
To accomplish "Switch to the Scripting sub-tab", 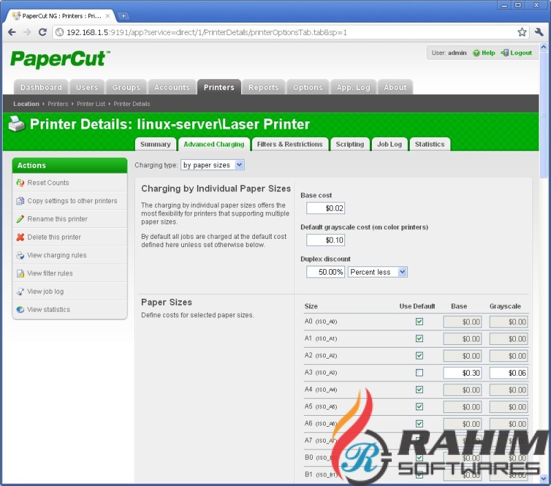I will [350, 145].
